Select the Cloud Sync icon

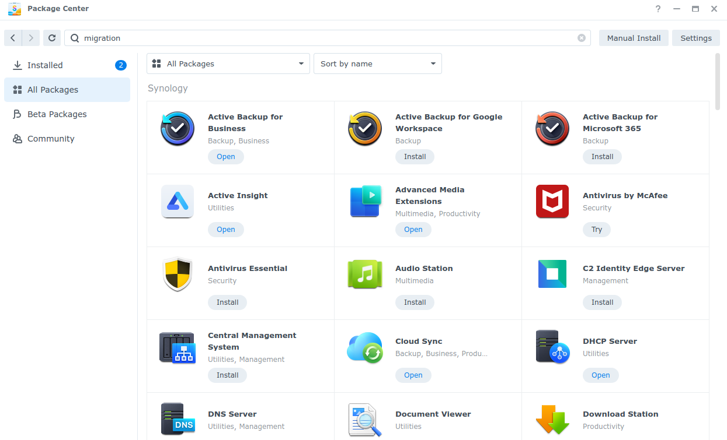click(x=365, y=347)
